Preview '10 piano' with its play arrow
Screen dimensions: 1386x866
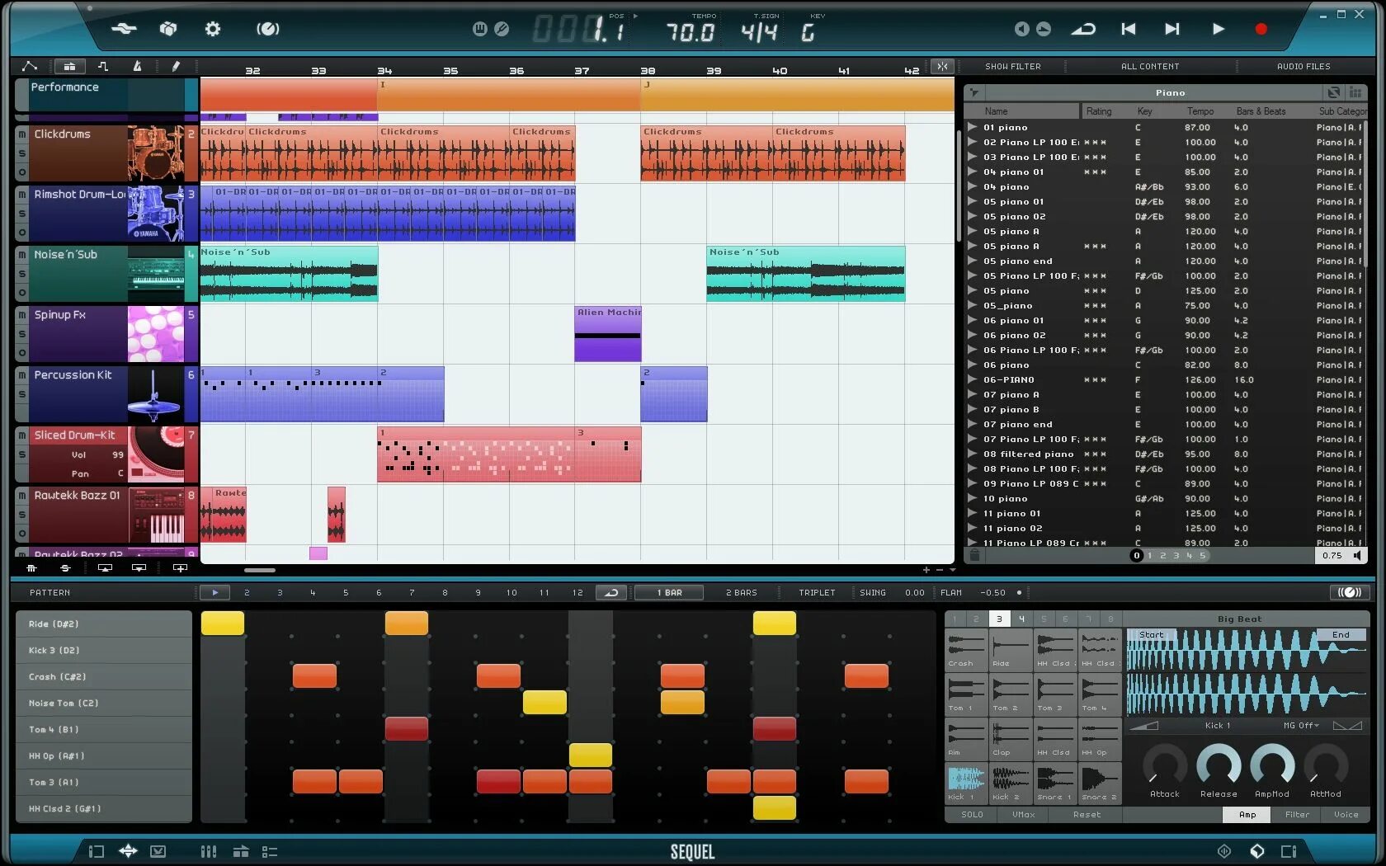pyautogui.click(x=973, y=499)
